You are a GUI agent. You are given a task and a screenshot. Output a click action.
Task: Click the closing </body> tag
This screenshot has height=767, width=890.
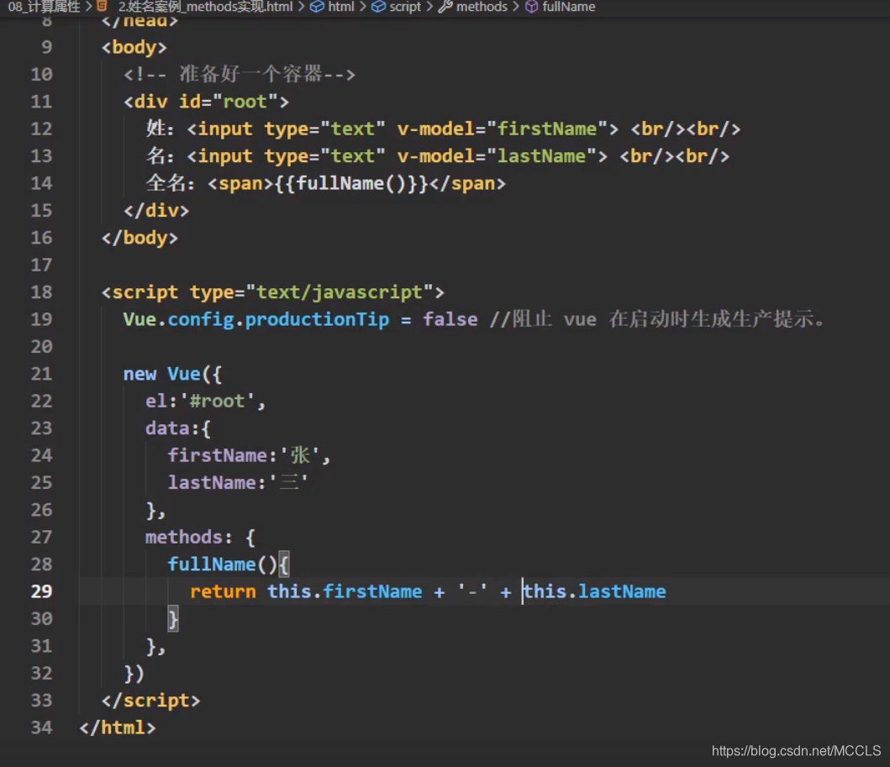[x=140, y=238]
